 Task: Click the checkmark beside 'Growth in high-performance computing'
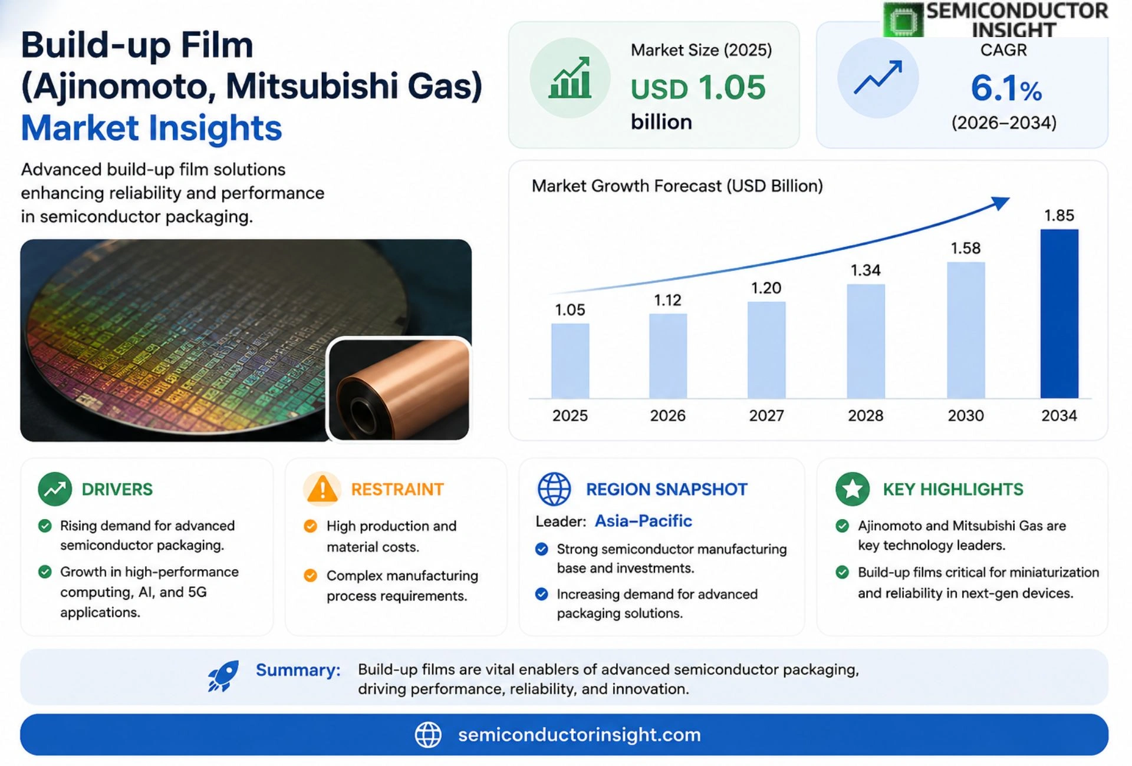pyautogui.click(x=45, y=572)
